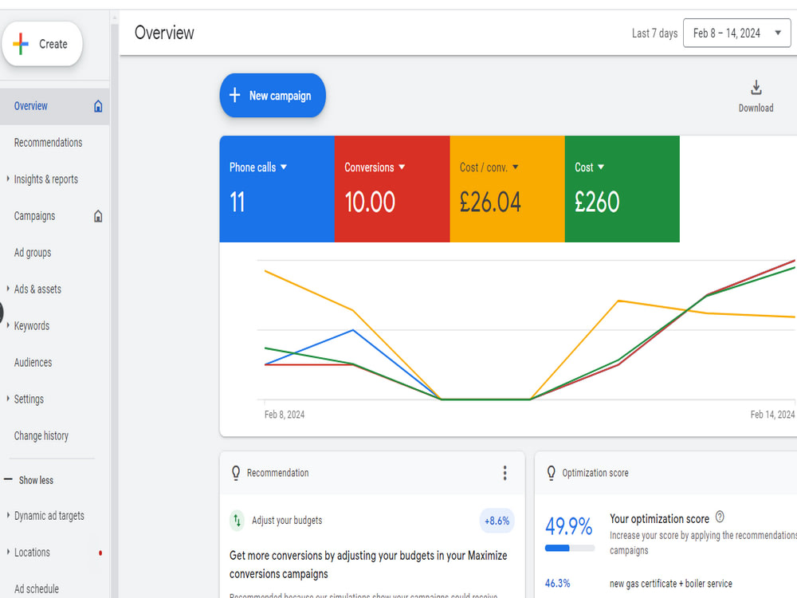Click the Recommendation lightbulb icon

(235, 473)
